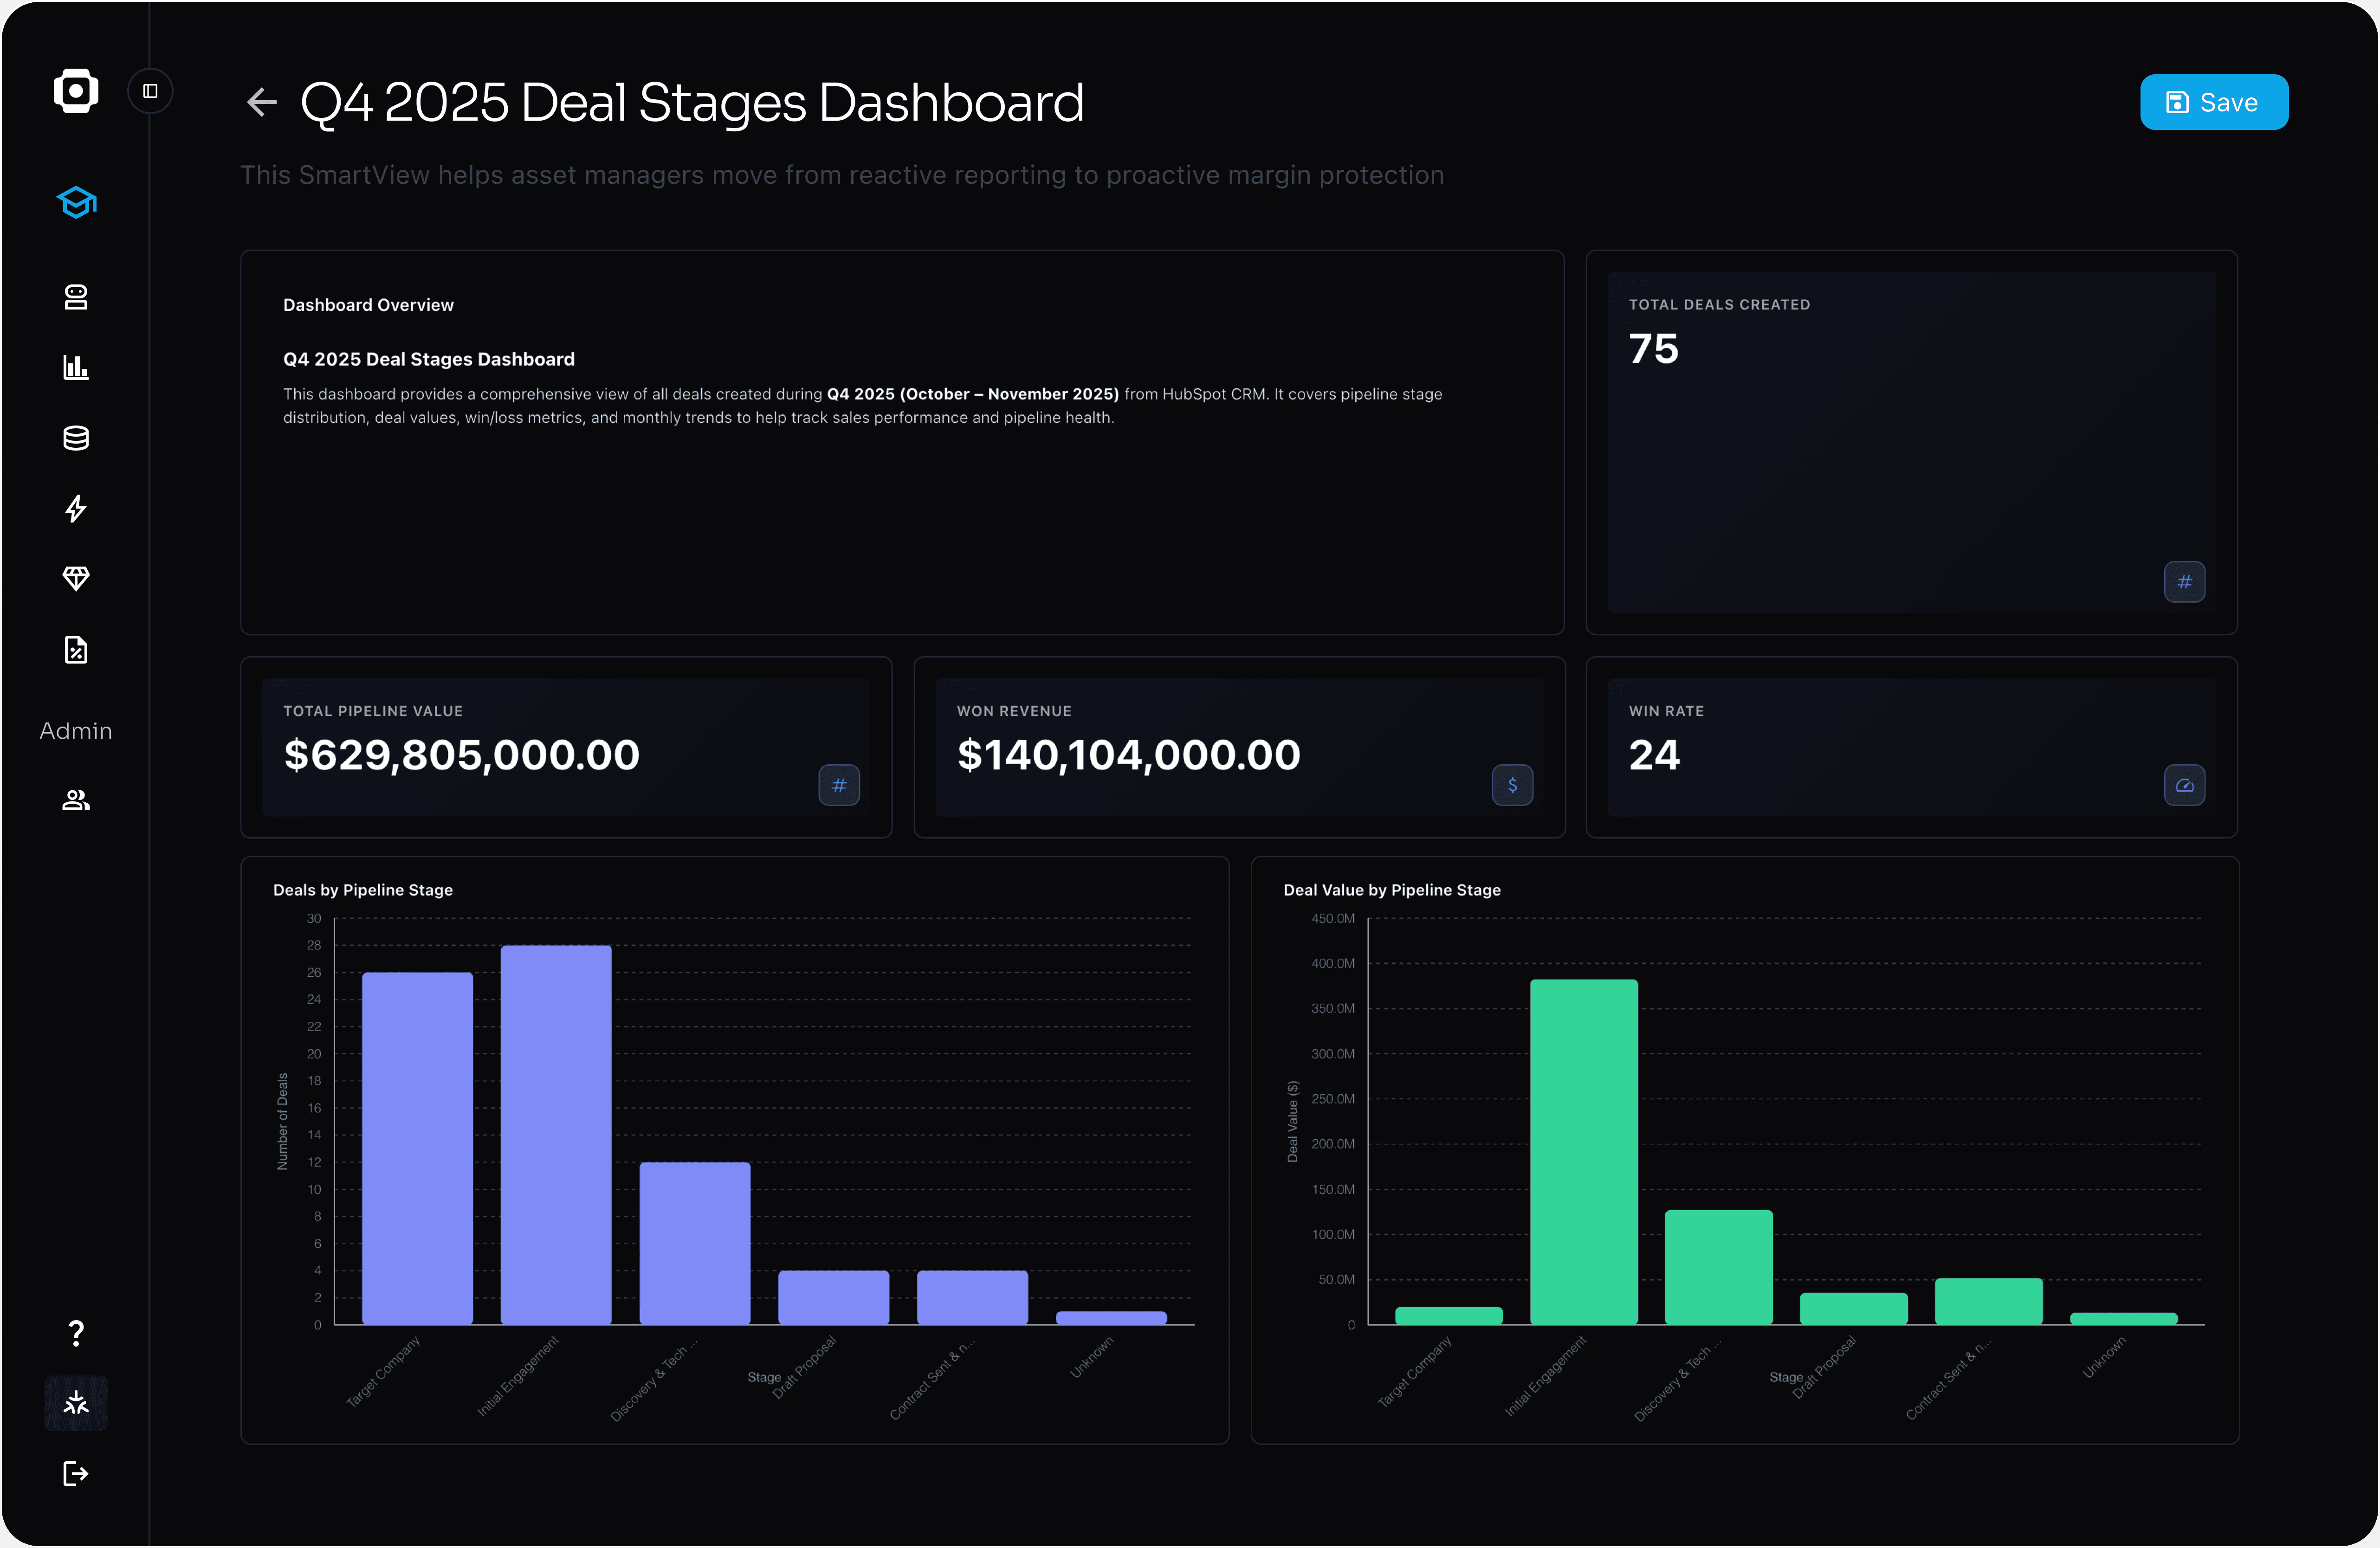
Task: Click the number badge on Total Deals Created
Action: click(2185, 582)
